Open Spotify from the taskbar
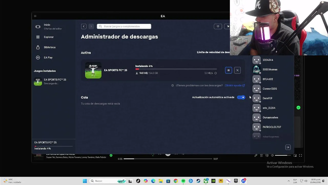The height and width of the screenshot is (185, 328). pyautogui.click(x=183, y=181)
